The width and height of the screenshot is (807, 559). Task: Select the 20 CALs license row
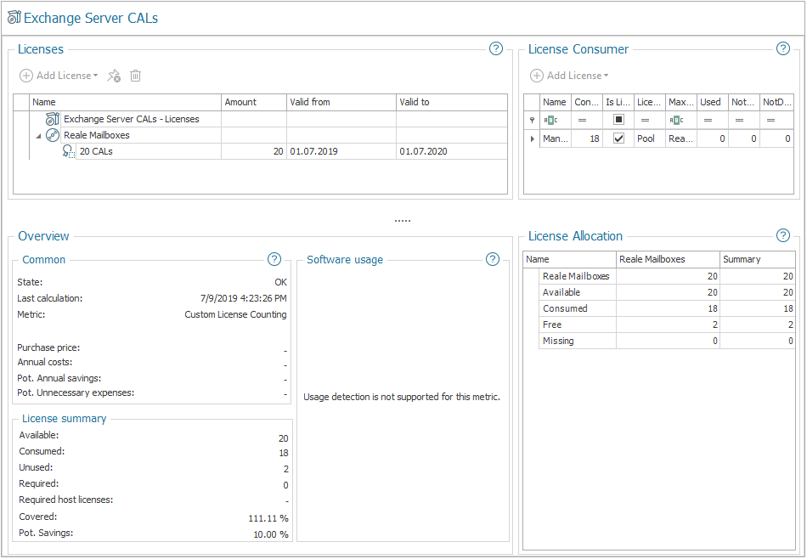292,151
